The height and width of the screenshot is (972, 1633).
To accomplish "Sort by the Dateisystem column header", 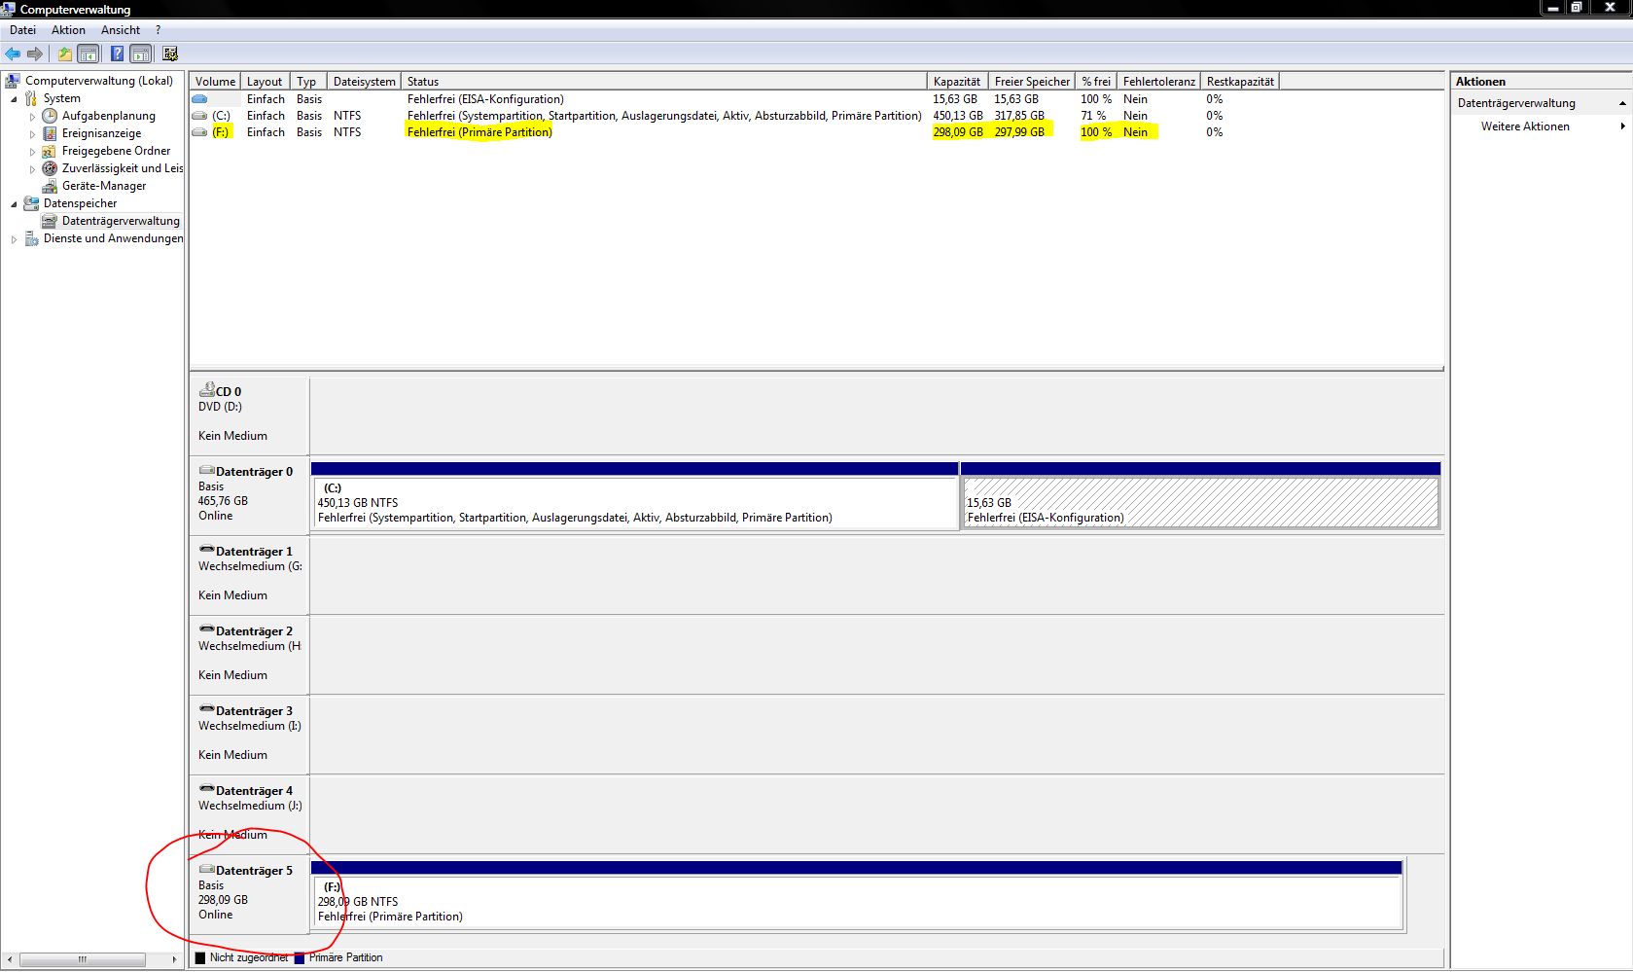I will click(364, 82).
